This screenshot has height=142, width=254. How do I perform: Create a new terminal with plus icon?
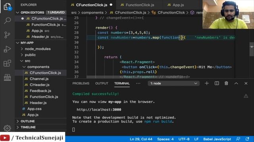(x=207, y=83)
